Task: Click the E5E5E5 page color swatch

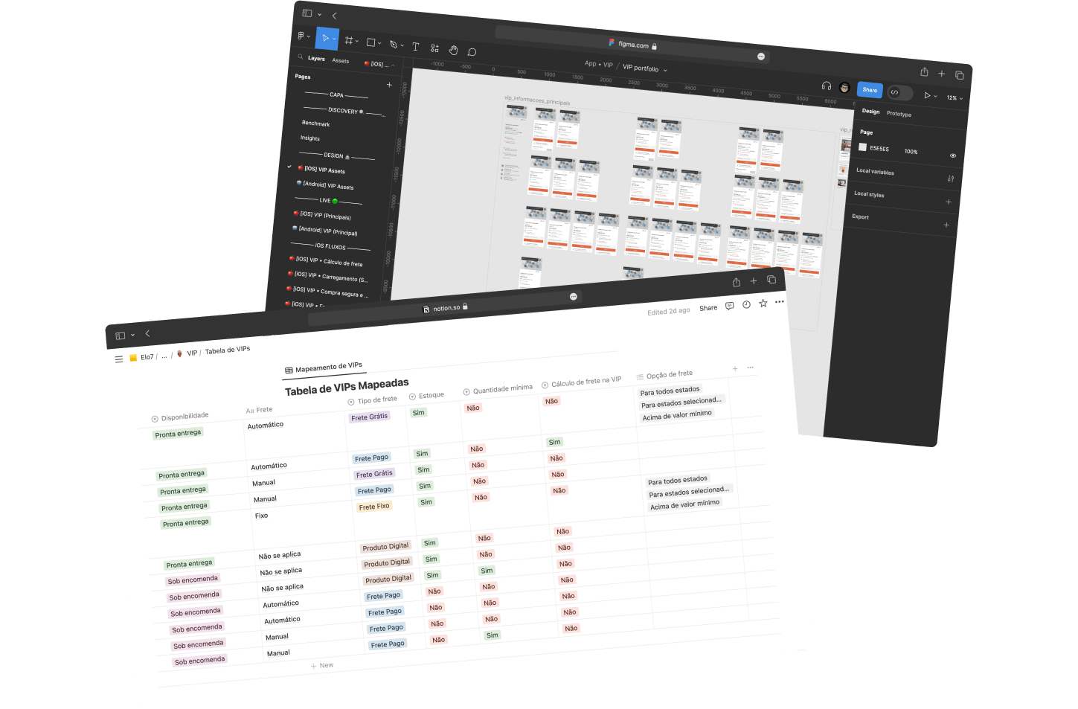Action: tap(862, 147)
